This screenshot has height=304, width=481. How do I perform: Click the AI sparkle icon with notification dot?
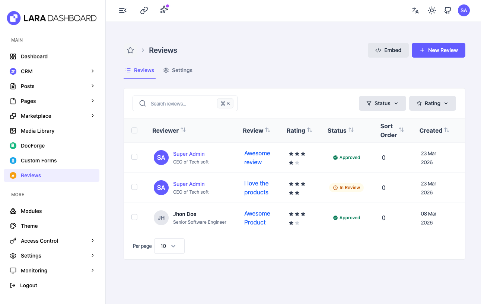pyautogui.click(x=164, y=10)
